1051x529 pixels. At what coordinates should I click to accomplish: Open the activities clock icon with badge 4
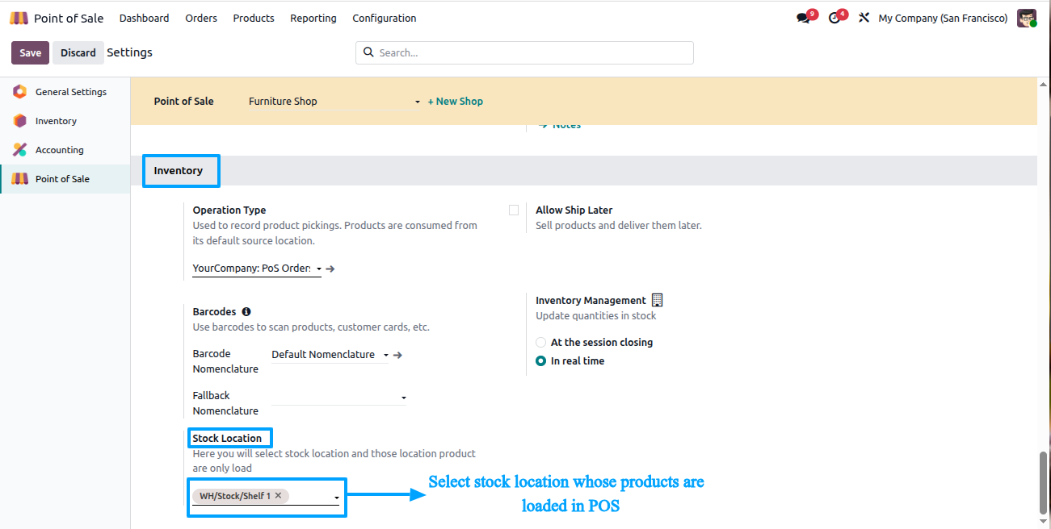pos(834,18)
